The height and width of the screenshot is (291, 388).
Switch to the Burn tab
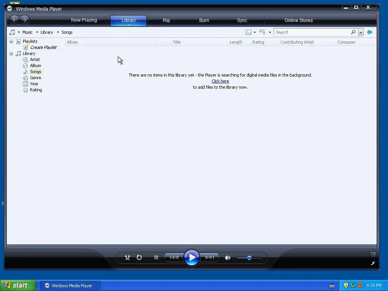pos(204,20)
